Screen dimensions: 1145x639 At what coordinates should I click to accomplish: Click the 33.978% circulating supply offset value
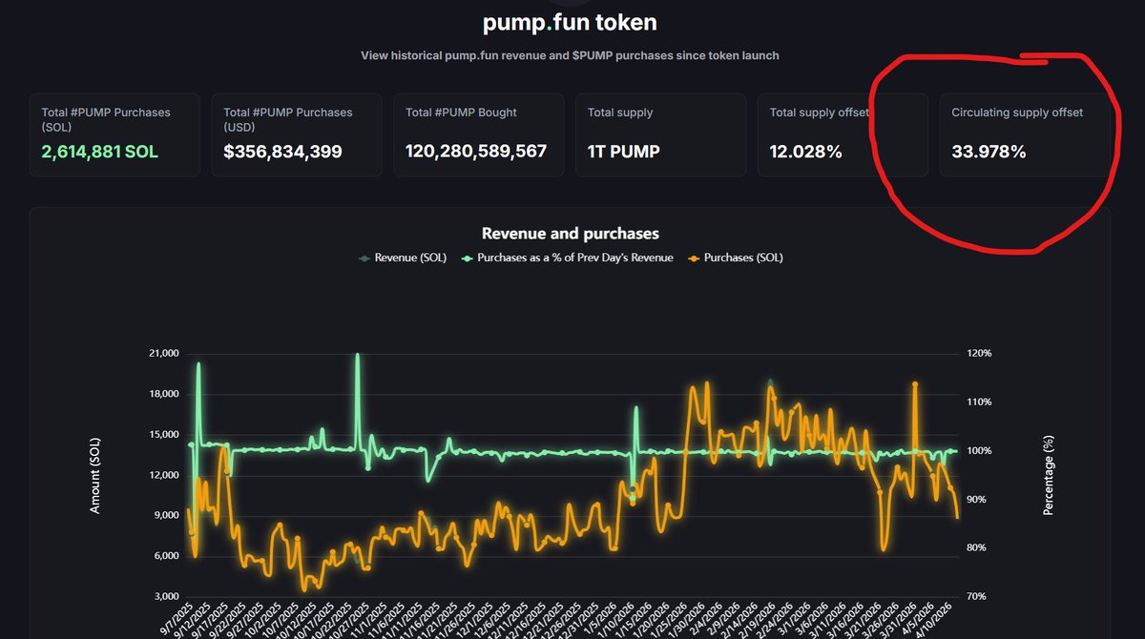pyautogui.click(x=989, y=152)
